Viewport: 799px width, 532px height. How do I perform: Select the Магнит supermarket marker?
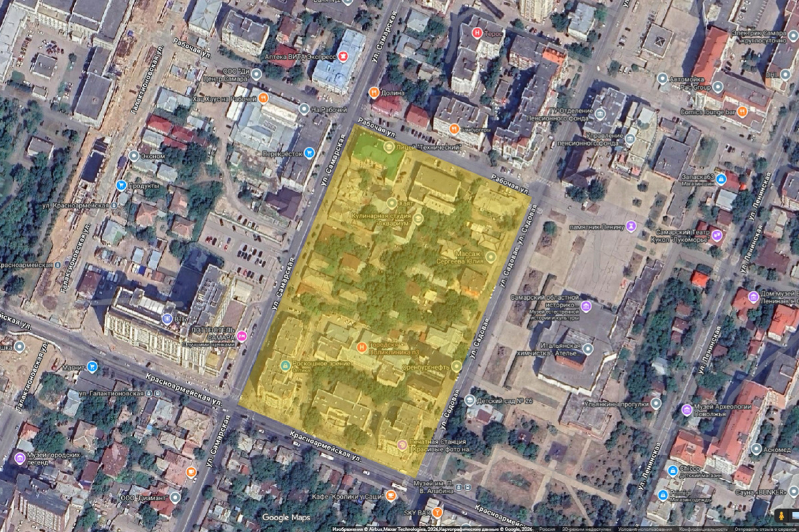coord(92,366)
